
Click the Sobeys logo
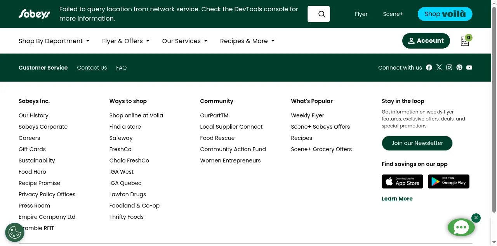[34, 14]
